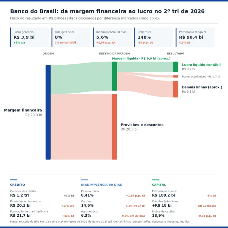
Task: Select the INADIMPLÊNCIA 90 DIAS section heading
Action: 102,185
